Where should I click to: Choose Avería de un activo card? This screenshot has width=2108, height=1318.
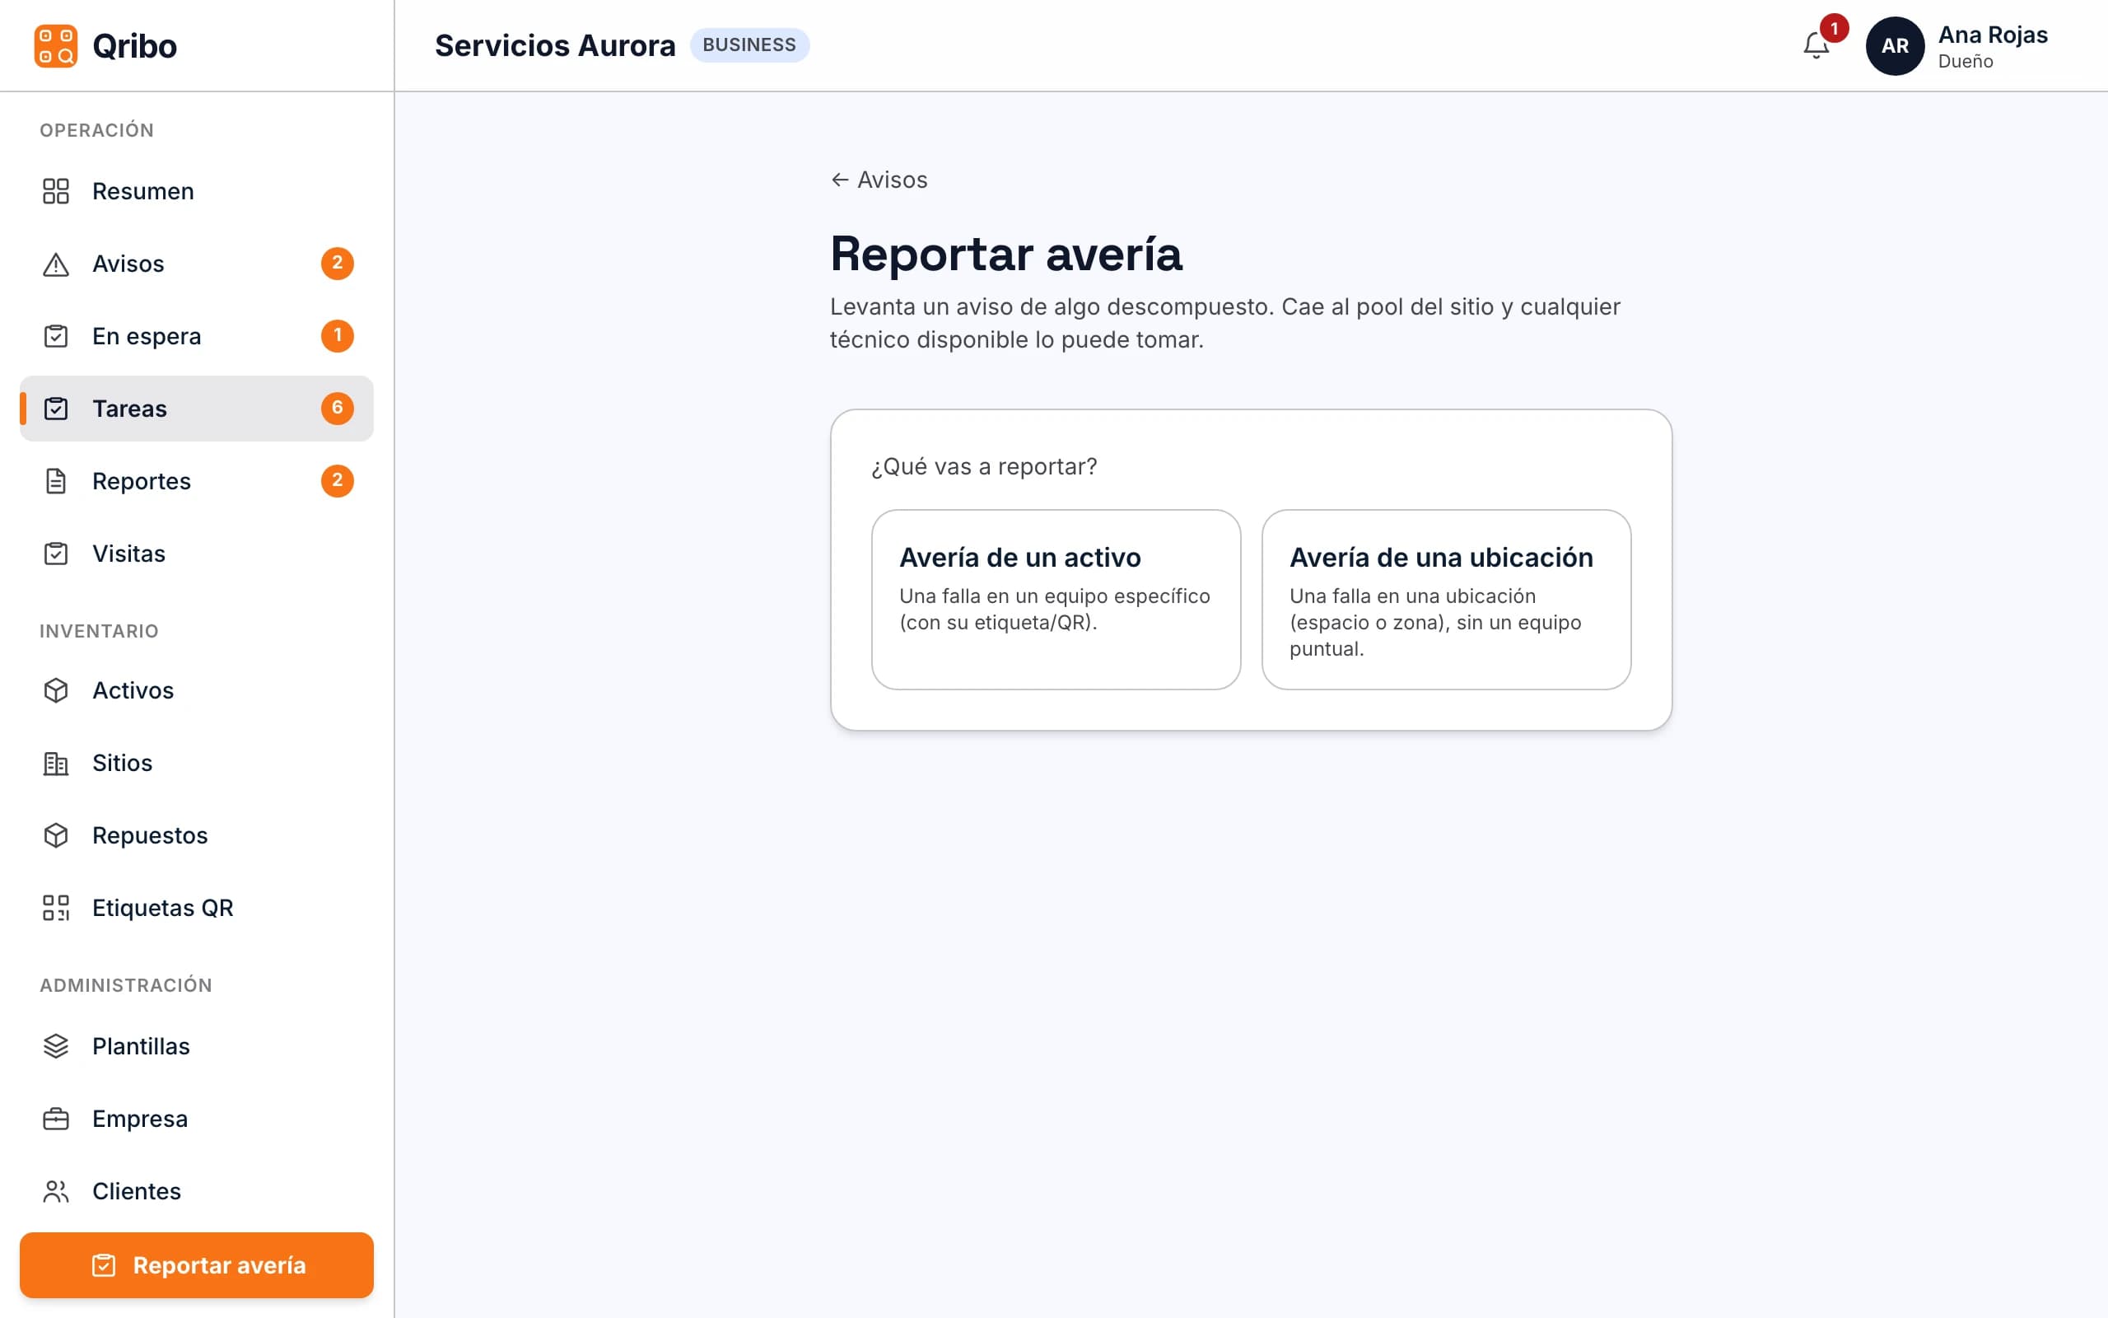click(x=1056, y=600)
